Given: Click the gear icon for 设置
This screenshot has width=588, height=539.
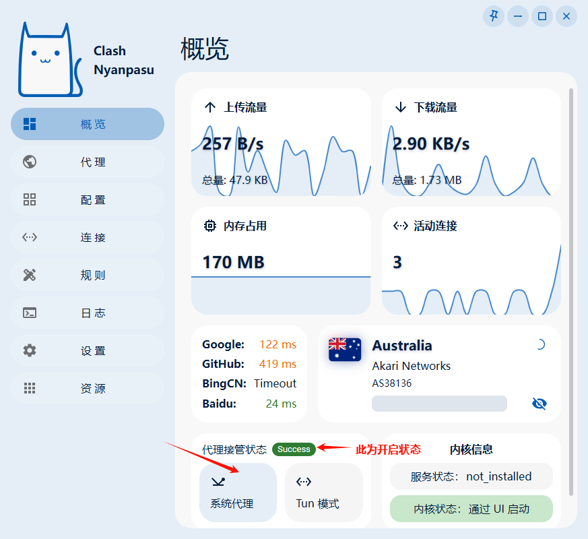Looking at the screenshot, I should (30, 351).
